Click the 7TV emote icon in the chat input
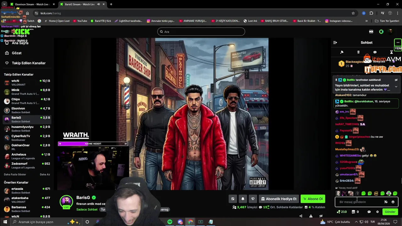The width and height of the screenshot is (402, 226). point(386,202)
